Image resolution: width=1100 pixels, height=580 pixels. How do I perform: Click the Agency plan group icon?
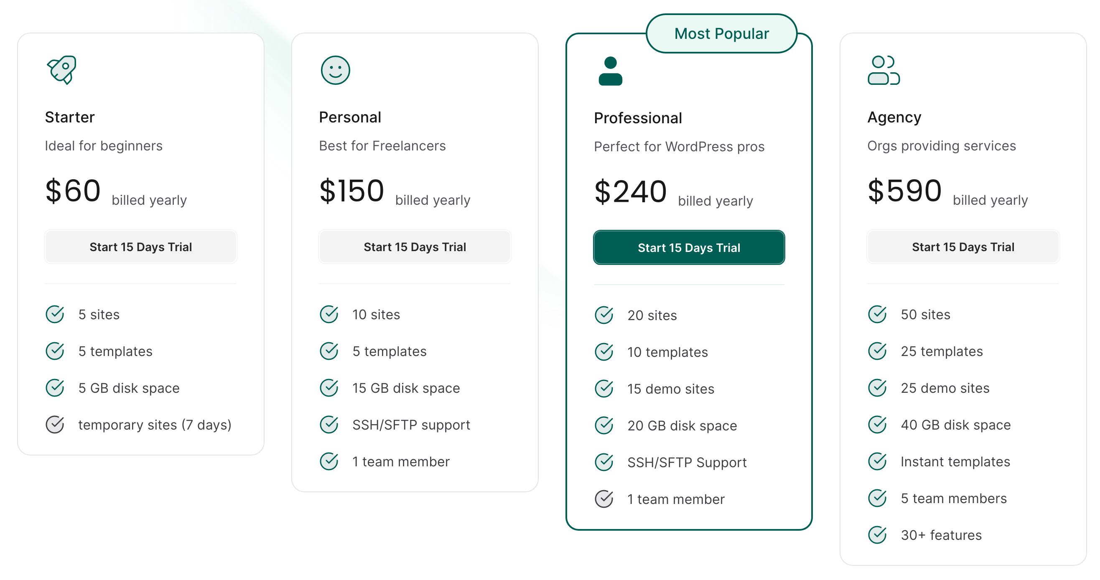pos(884,70)
